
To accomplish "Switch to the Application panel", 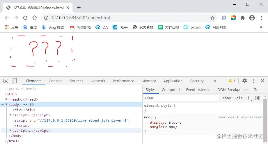I will click(x=173, y=81).
